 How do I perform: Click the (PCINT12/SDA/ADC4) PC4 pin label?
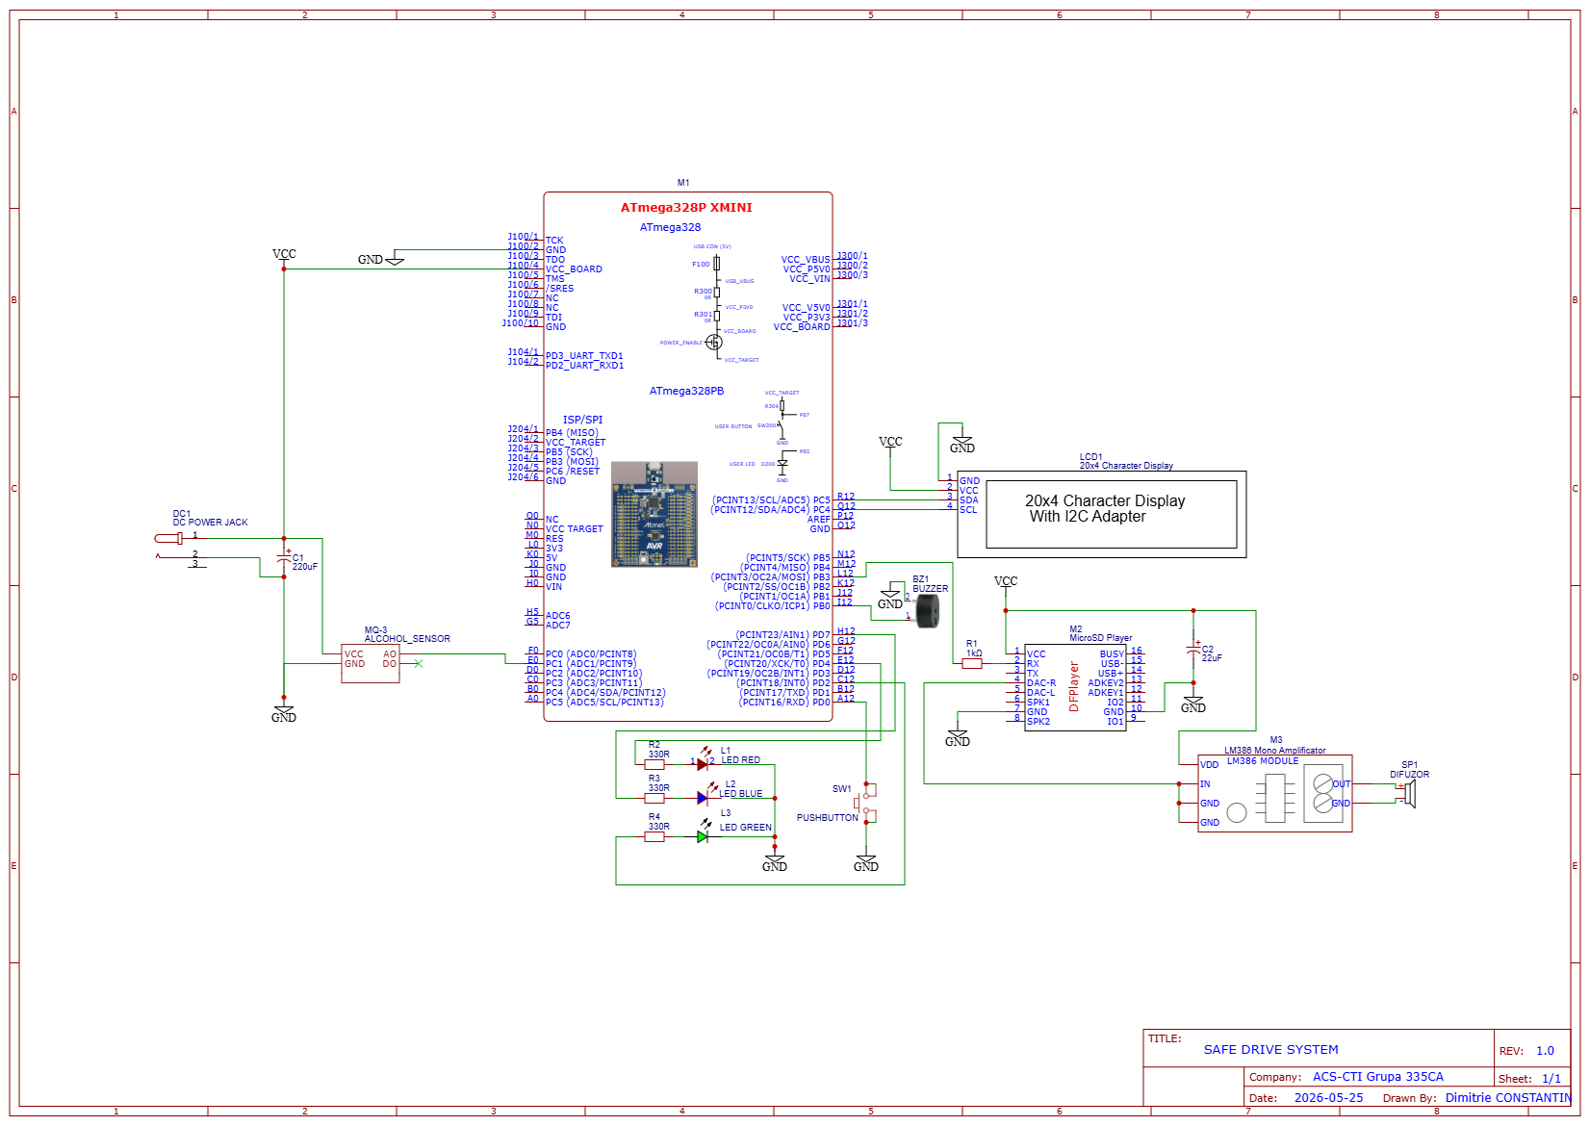(771, 510)
